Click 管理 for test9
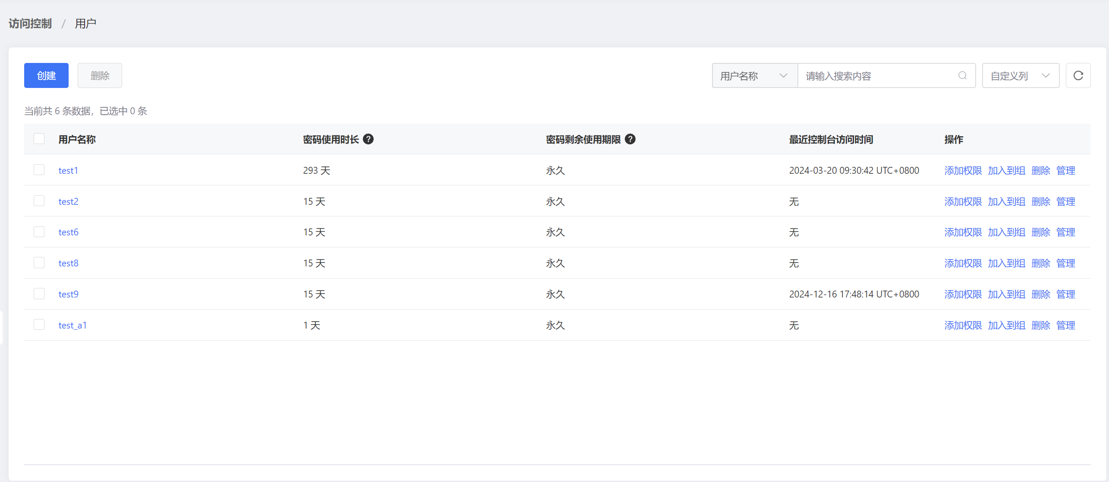The height and width of the screenshot is (482, 1109). (x=1065, y=294)
